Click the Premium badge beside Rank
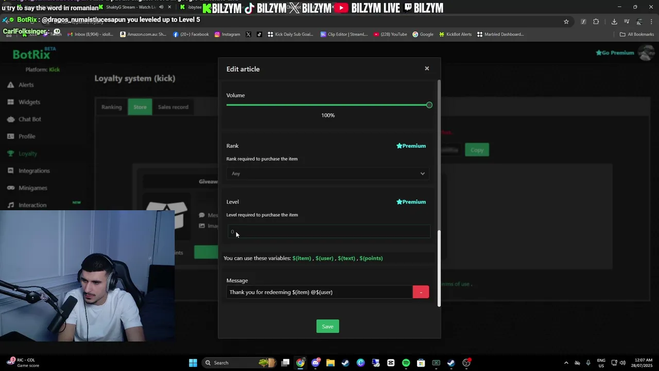 click(411, 146)
